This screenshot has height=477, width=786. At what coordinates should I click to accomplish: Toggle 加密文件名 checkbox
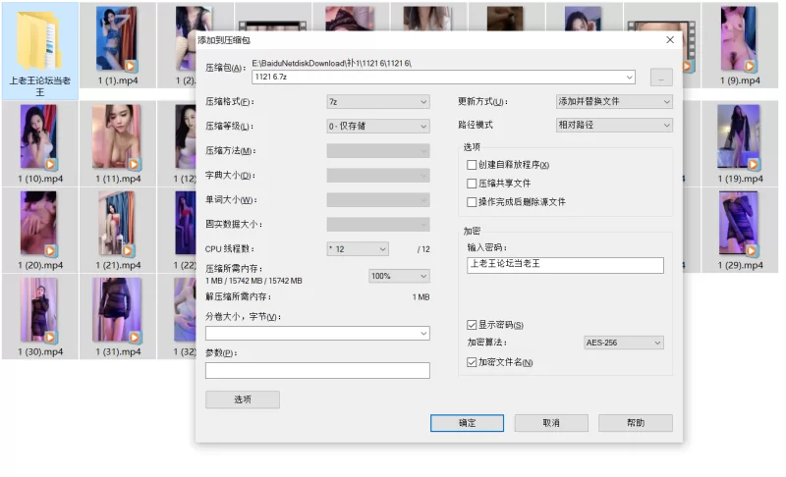(472, 362)
